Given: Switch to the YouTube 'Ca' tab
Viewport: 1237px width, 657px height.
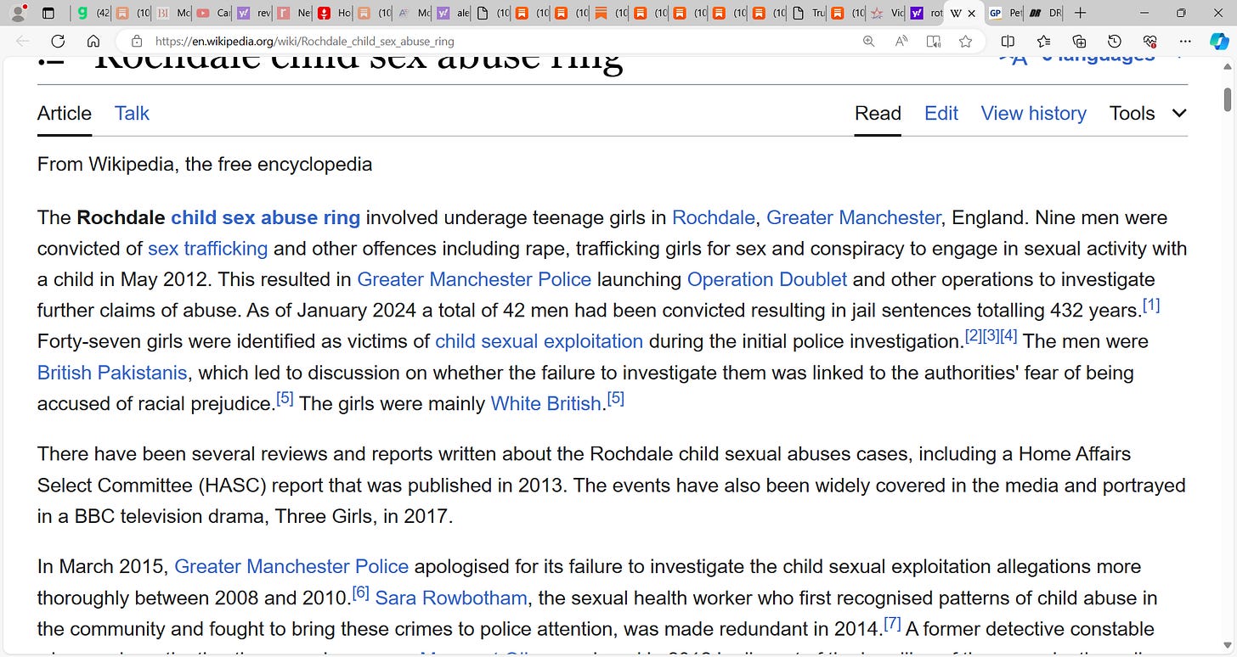Looking at the screenshot, I should tap(212, 13).
